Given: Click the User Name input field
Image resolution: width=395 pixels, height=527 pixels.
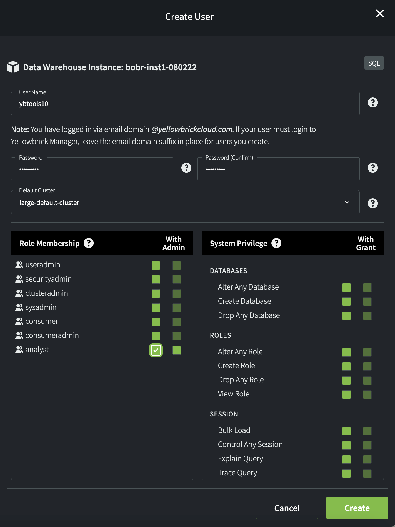Looking at the screenshot, I should pos(185,104).
